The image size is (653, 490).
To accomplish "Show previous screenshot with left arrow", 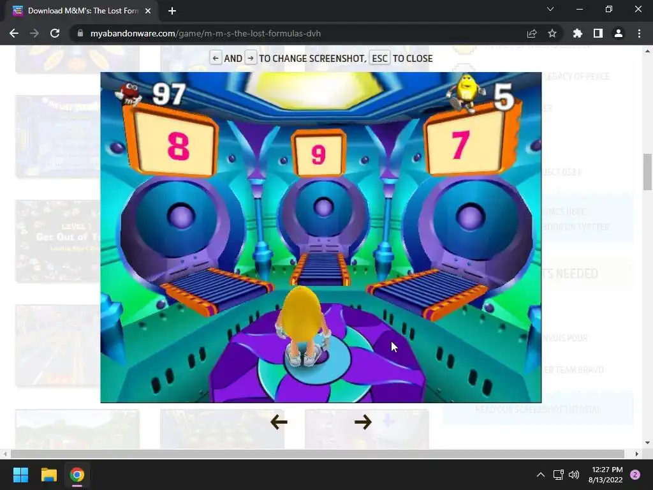I will click(x=279, y=422).
